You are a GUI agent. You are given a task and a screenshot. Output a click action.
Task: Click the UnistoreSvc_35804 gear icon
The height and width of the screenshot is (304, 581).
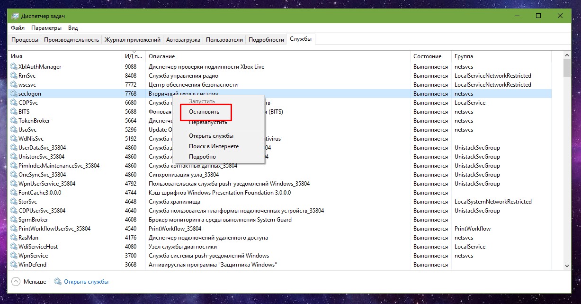point(14,157)
